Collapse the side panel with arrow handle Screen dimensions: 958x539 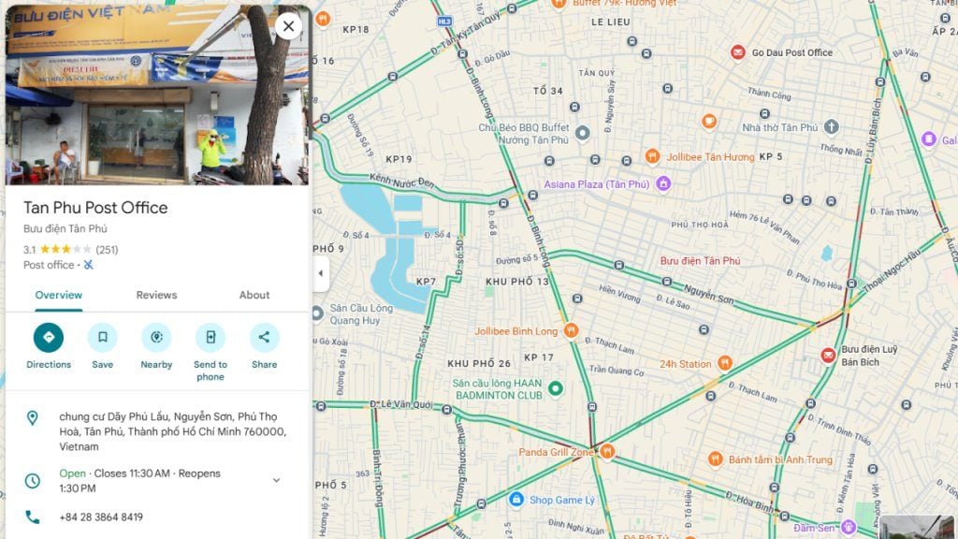coord(321,273)
